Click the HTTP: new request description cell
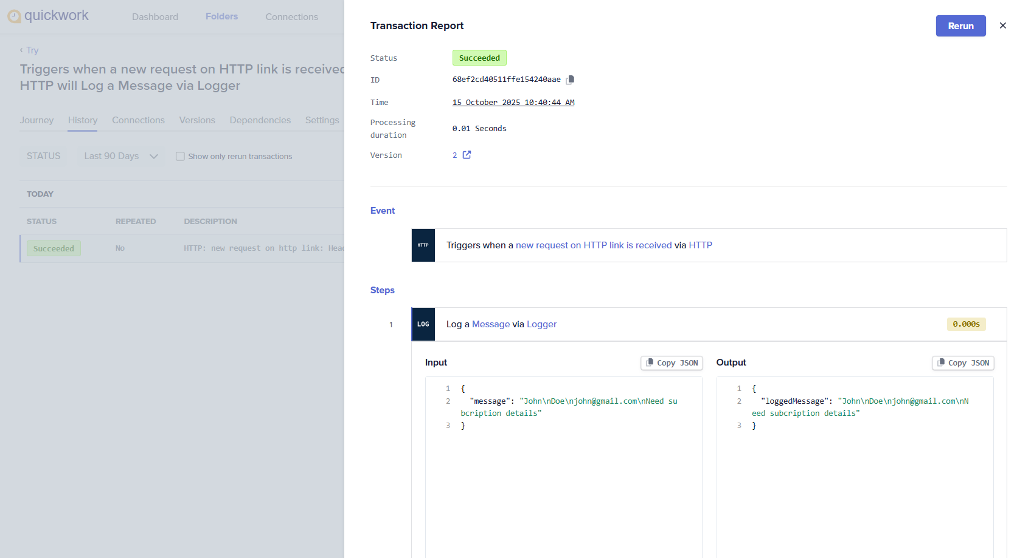This screenshot has width=1031, height=558. (x=264, y=248)
